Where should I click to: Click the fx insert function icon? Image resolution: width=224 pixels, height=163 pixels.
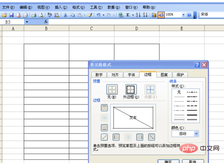(x=46, y=22)
